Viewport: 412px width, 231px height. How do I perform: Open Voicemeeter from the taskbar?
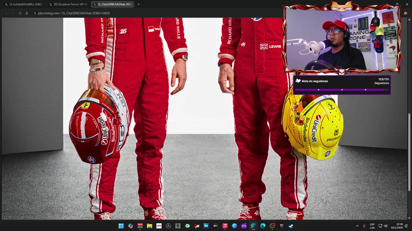[x=140, y=226]
